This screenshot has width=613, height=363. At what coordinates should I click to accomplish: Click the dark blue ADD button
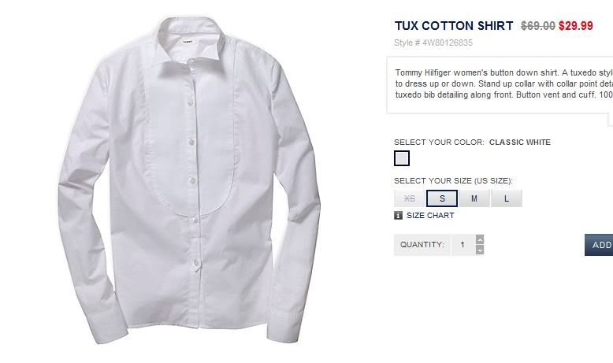(x=599, y=245)
